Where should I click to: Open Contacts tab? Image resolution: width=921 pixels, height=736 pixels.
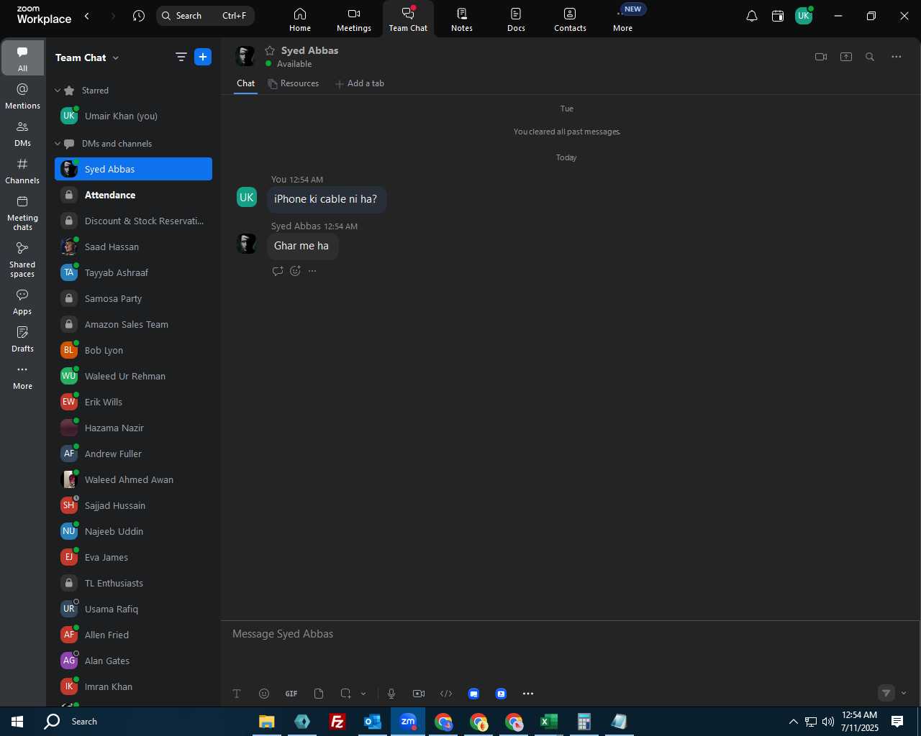click(570, 19)
